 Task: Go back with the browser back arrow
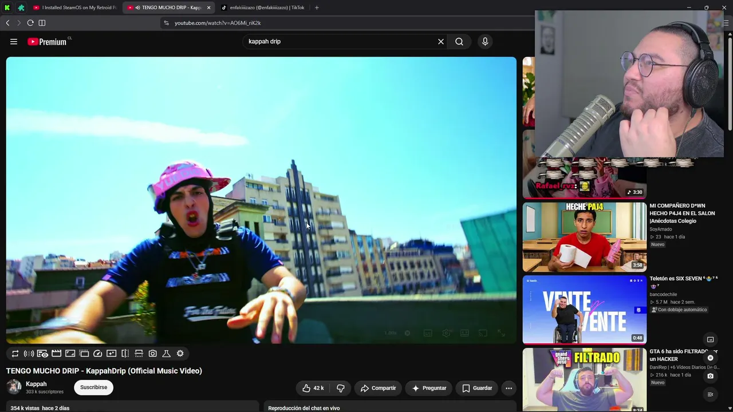(x=7, y=23)
